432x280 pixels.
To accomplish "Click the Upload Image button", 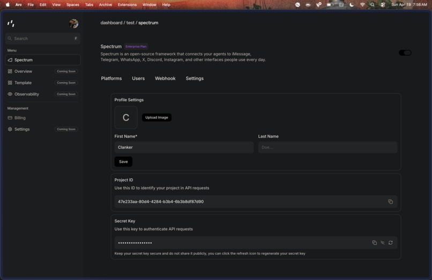I will tap(157, 117).
